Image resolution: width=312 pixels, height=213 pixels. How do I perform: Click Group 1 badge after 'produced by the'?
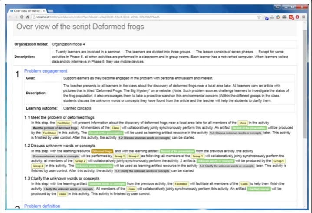click(279, 161)
